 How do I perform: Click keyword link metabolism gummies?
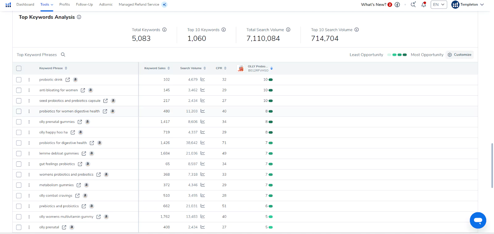point(57,185)
